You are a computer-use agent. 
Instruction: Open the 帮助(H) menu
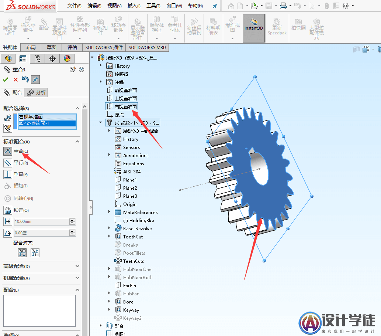coord(195,6)
